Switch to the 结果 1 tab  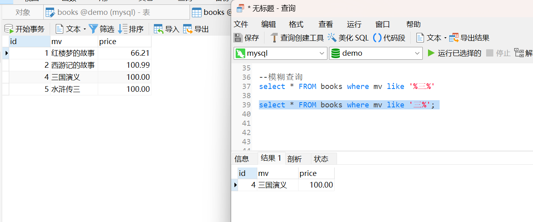coord(271,158)
